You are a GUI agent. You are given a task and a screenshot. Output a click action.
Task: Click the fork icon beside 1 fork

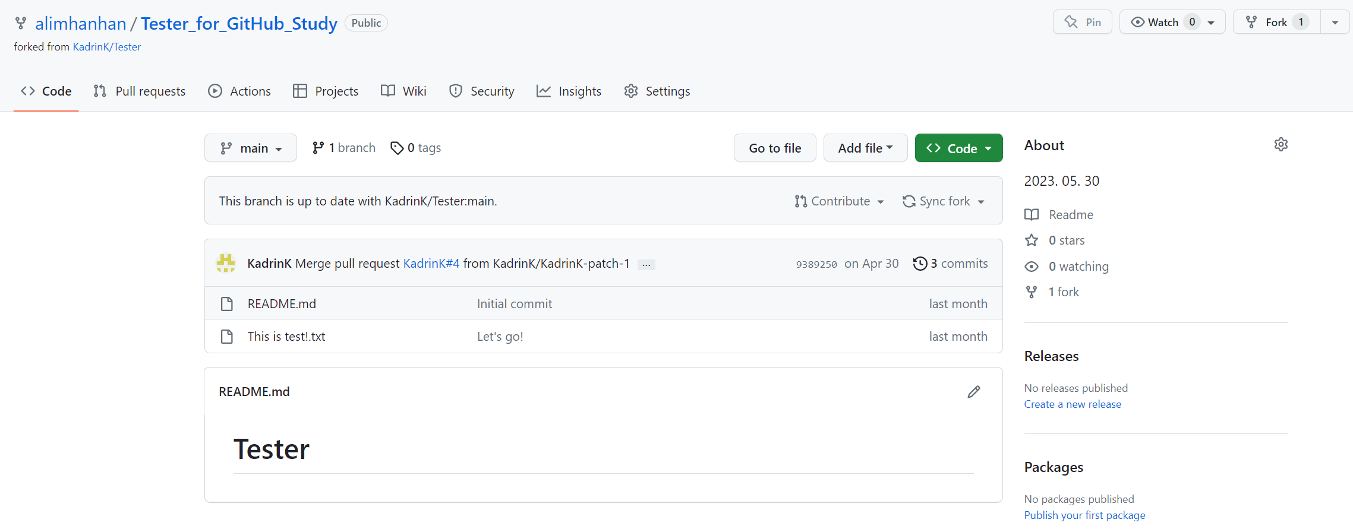[1032, 292]
